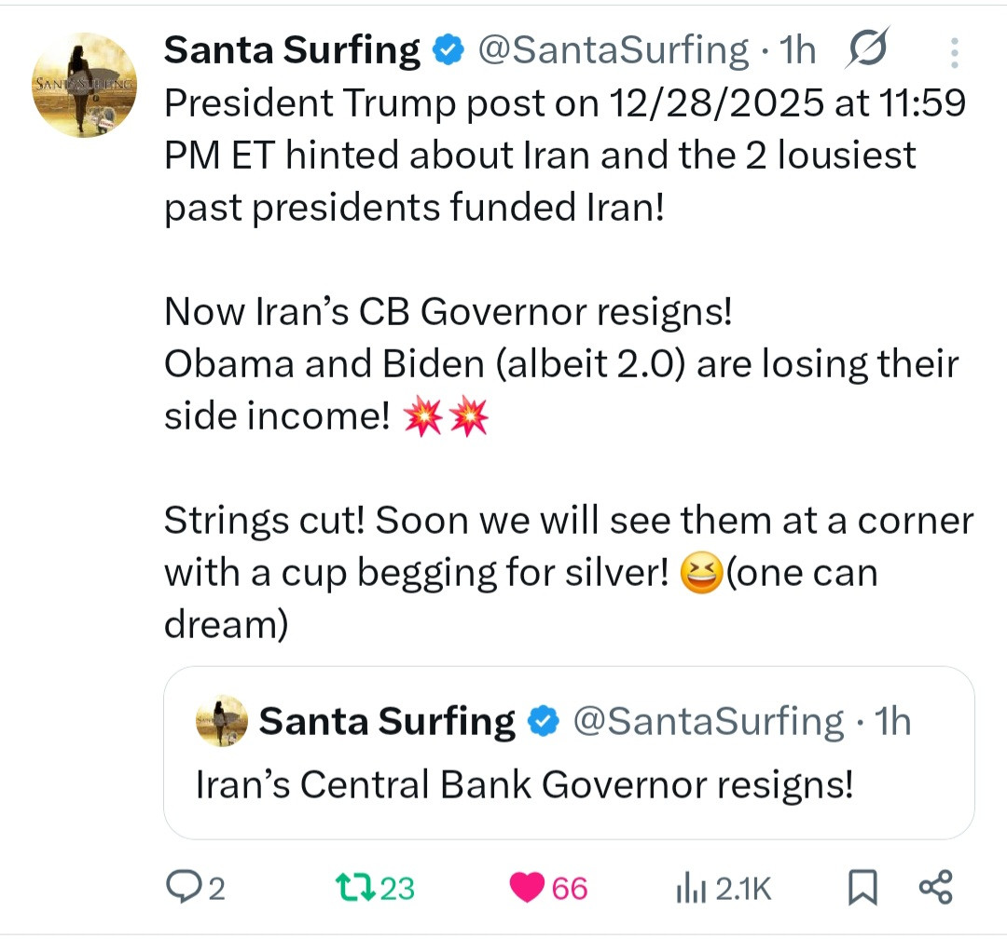The height and width of the screenshot is (939, 1007).
Task: Click the @SantaSurfing handle in quoted post
Action: coord(708,721)
